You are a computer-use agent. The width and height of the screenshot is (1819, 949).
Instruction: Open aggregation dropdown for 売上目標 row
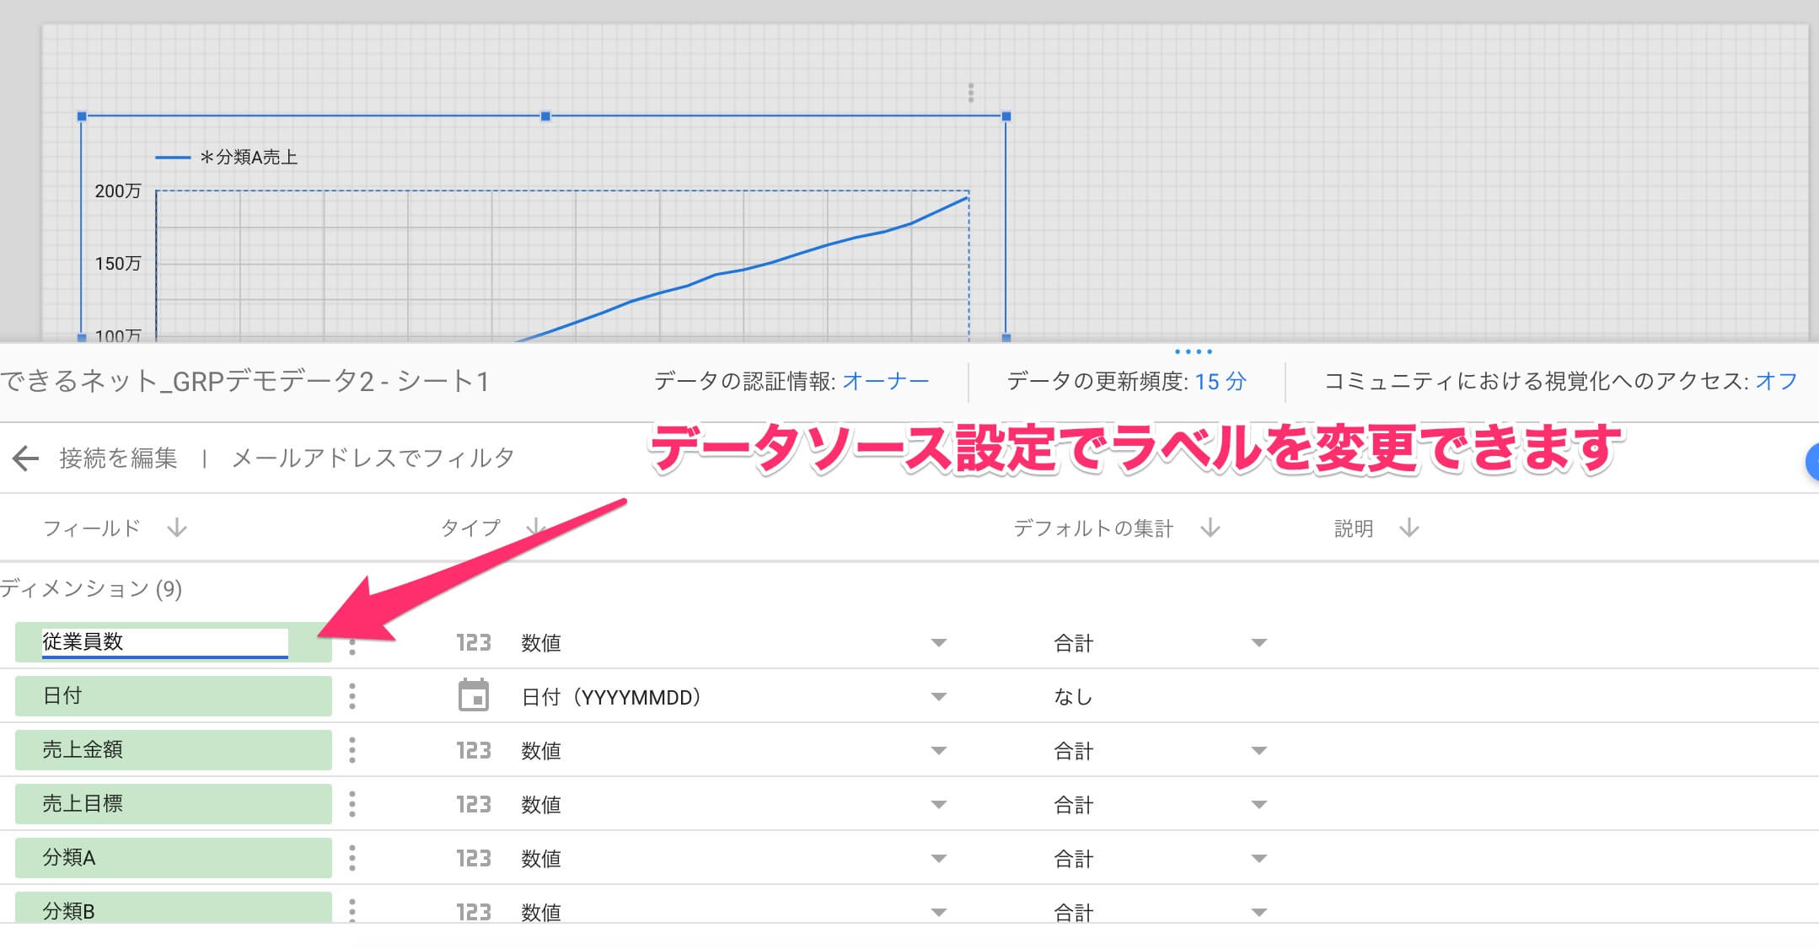click(1259, 805)
